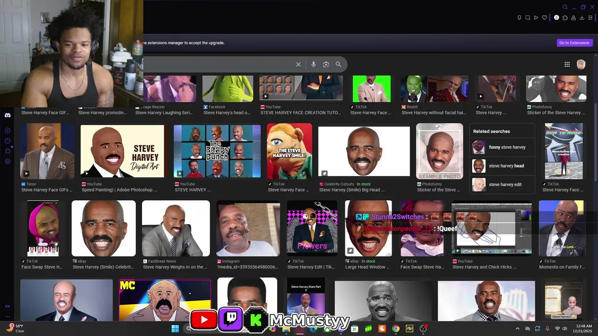Click 'STEVE HARVEY FACE CREATION TUTO...' caption
The image size is (598, 336).
click(300, 112)
